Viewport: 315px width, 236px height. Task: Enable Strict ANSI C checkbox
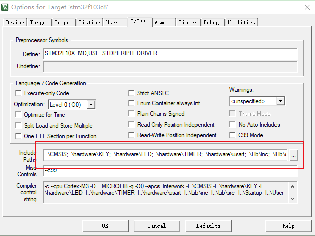pyautogui.click(x=131, y=93)
